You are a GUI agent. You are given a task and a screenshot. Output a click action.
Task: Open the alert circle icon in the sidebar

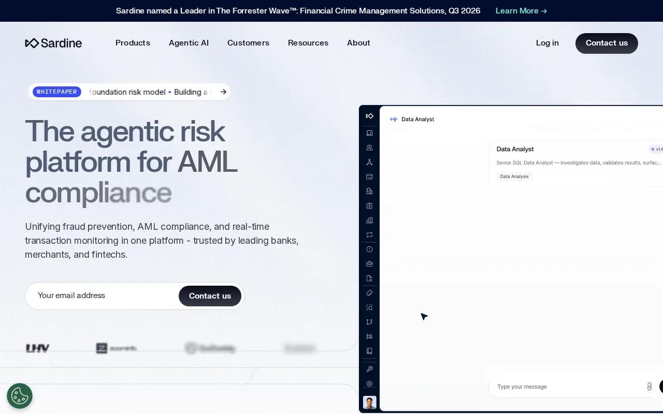(369, 249)
